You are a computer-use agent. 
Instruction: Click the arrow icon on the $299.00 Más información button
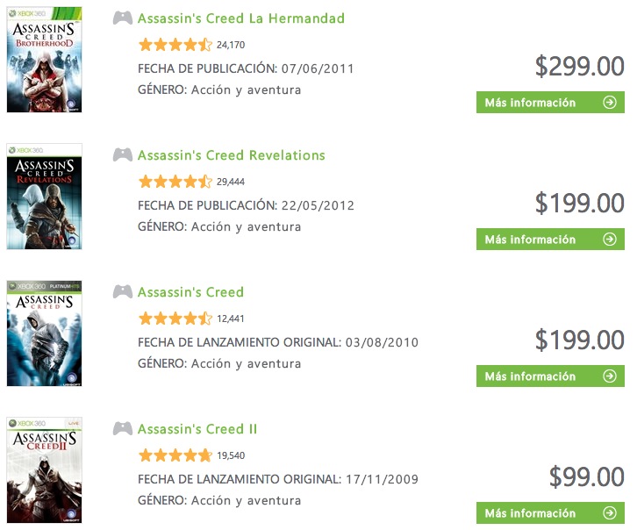coord(610,103)
